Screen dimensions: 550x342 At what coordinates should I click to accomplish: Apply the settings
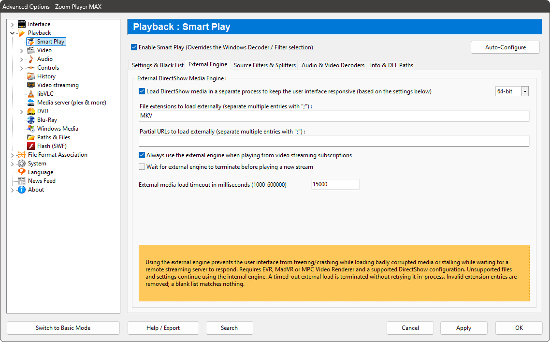point(463,328)
